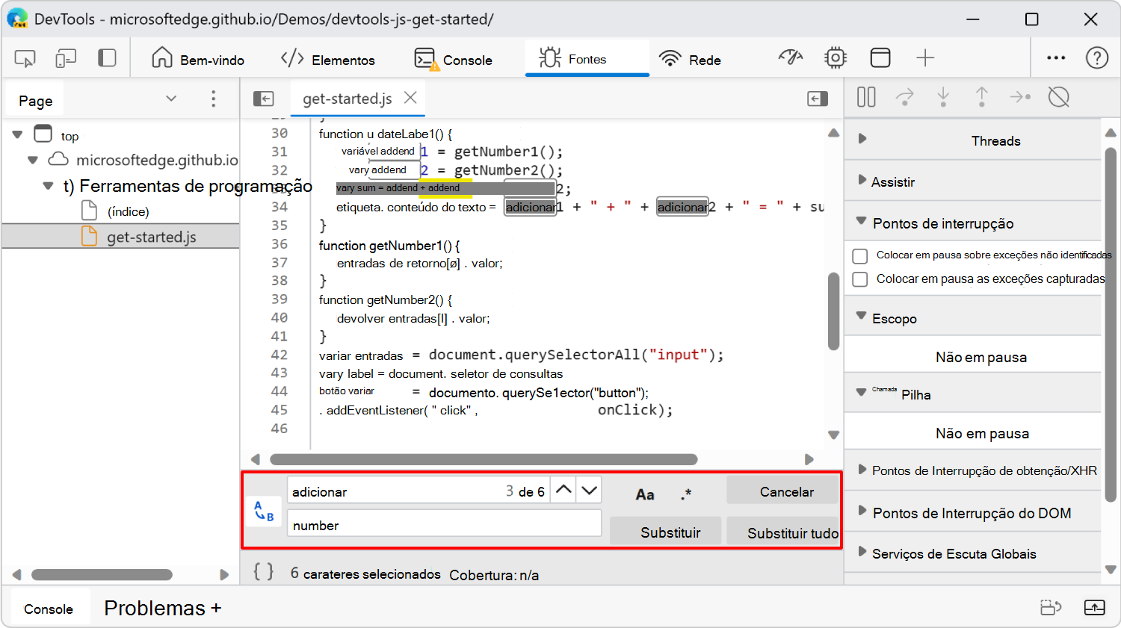The image size is (1121, 628).
Task: Click the pretty-print braces icon
Action: (x=263, y=573)
